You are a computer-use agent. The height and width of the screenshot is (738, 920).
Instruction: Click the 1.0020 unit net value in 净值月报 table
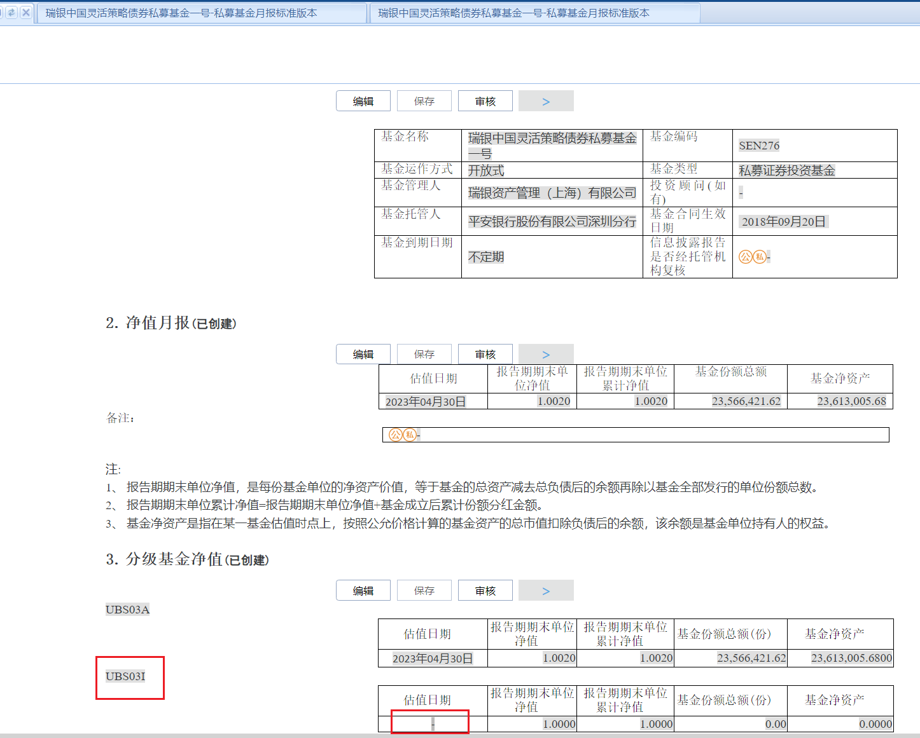[554, 401]
